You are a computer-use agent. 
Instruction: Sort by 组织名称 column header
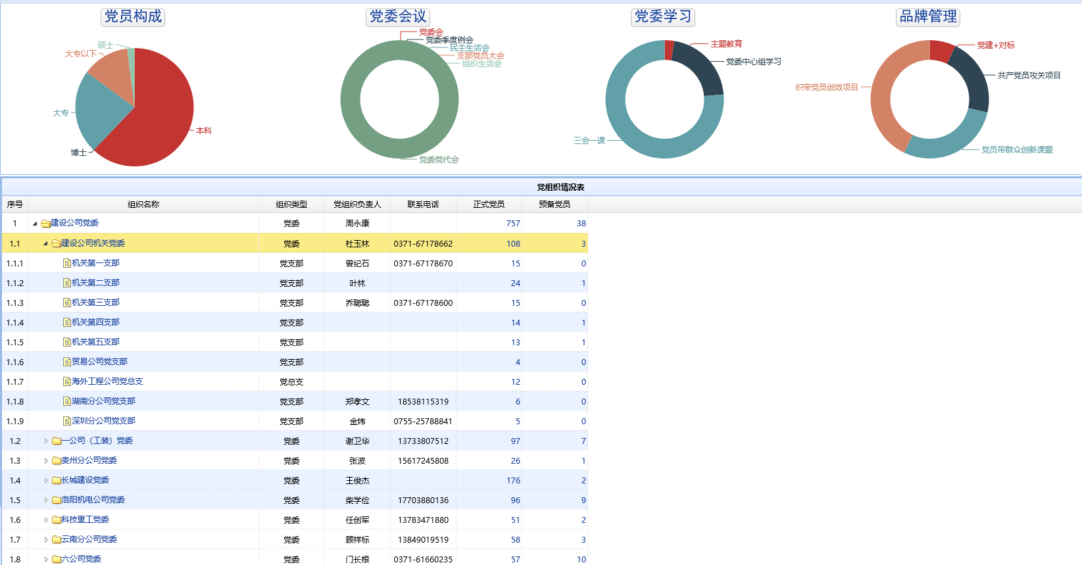click(x=143, y=205)
